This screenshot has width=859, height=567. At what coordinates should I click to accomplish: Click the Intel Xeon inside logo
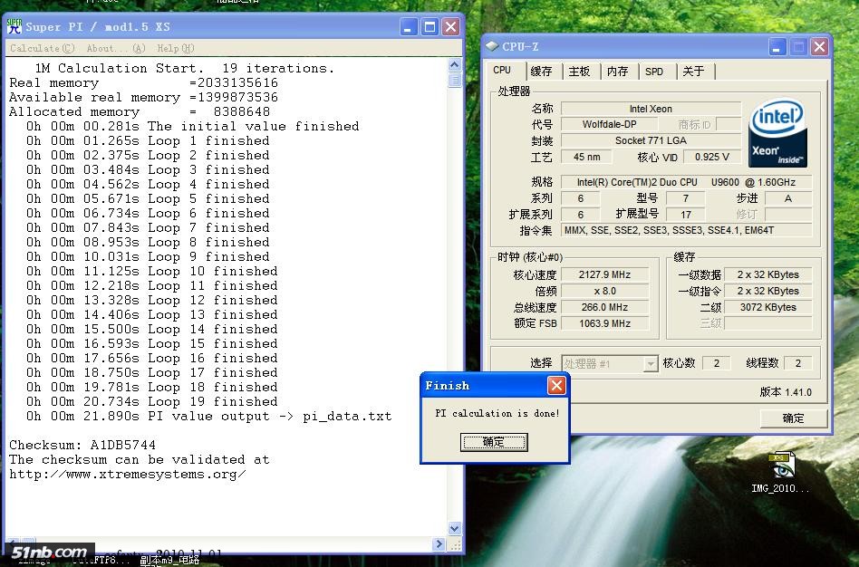click(777, 132)
